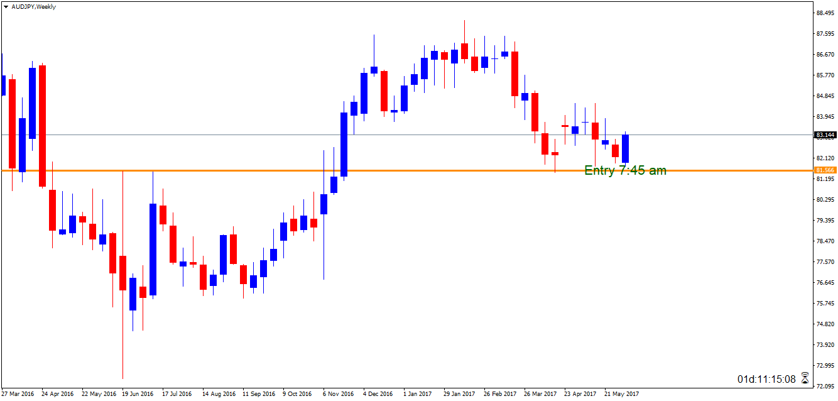This screenshot has height=401, width=838.
Task: Click the 9 Oct 2016 date label
Action: [x=297, y=394]
